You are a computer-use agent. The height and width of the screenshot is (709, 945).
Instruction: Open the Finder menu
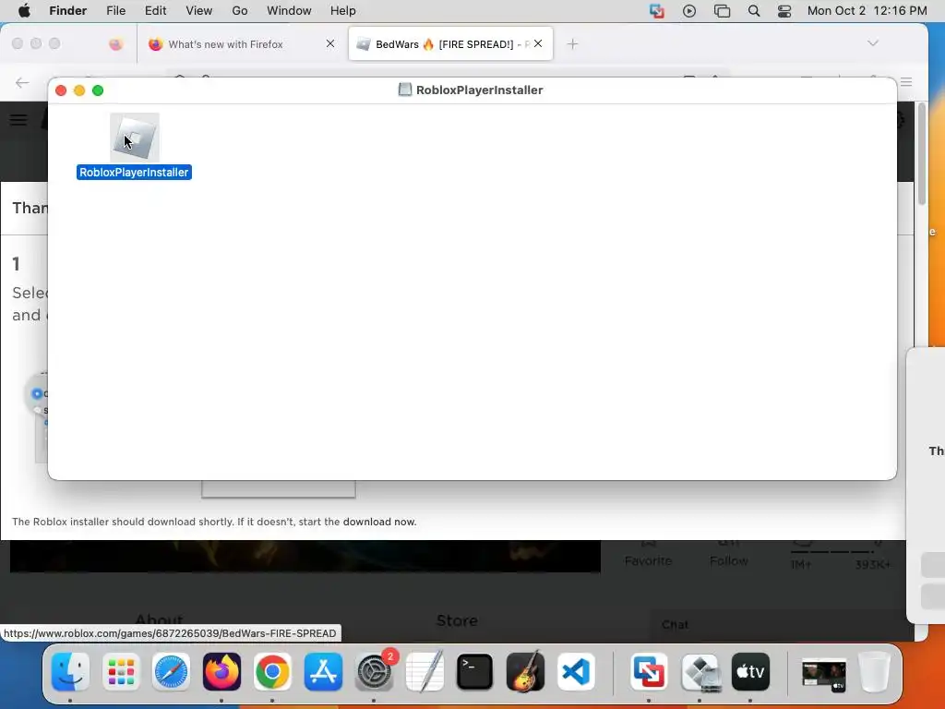coord(67,11)
